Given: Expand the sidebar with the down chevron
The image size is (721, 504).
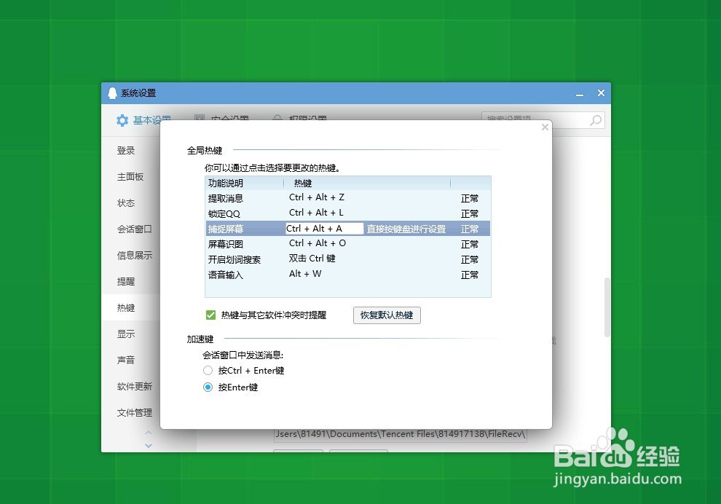Looking at the screenshot, I should click(149, 445).
